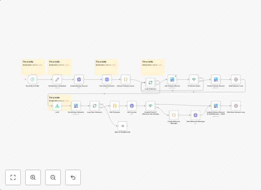The height and width of the screenshot is (190, 261).
Task: Zoom out of the canvas
Action: 53,177
